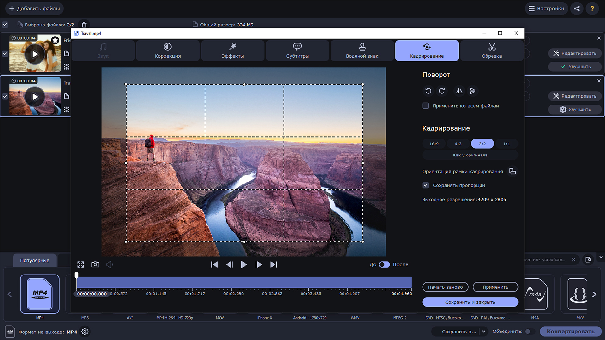The width and height of the screenshot is (605, 340).
Task: Click Начать заново reset button
Action: point(446,287)
